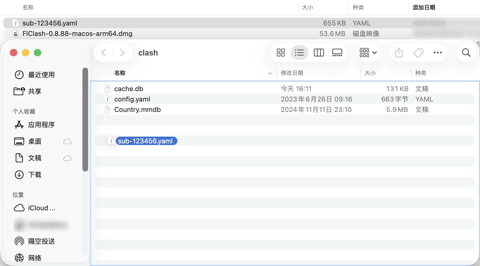Select config.yaml file in list

[x=132, y=99]
